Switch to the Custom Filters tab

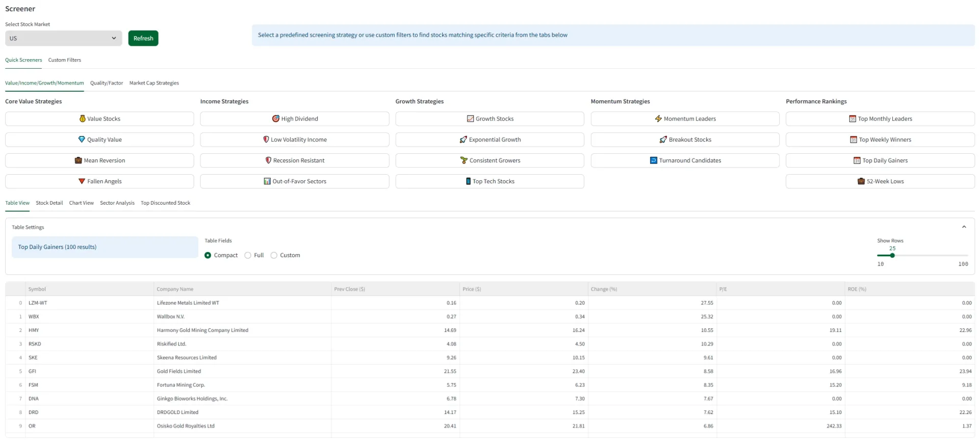click(64, 60)
